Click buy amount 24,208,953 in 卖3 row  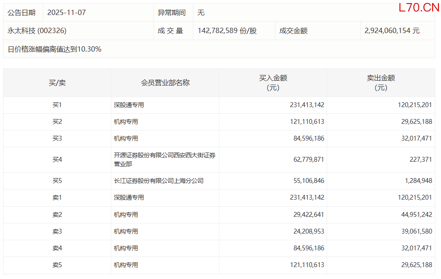click(x=307, y=231)
